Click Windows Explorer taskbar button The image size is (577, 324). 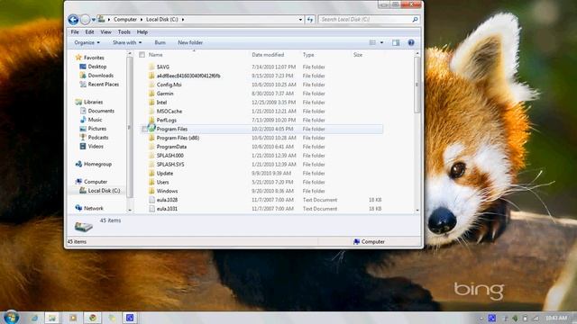click(x=52, y=318)
